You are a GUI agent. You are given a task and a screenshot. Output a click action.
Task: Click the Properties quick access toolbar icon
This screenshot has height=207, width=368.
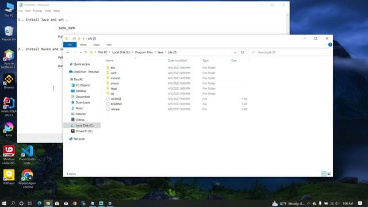click(74, 39)
